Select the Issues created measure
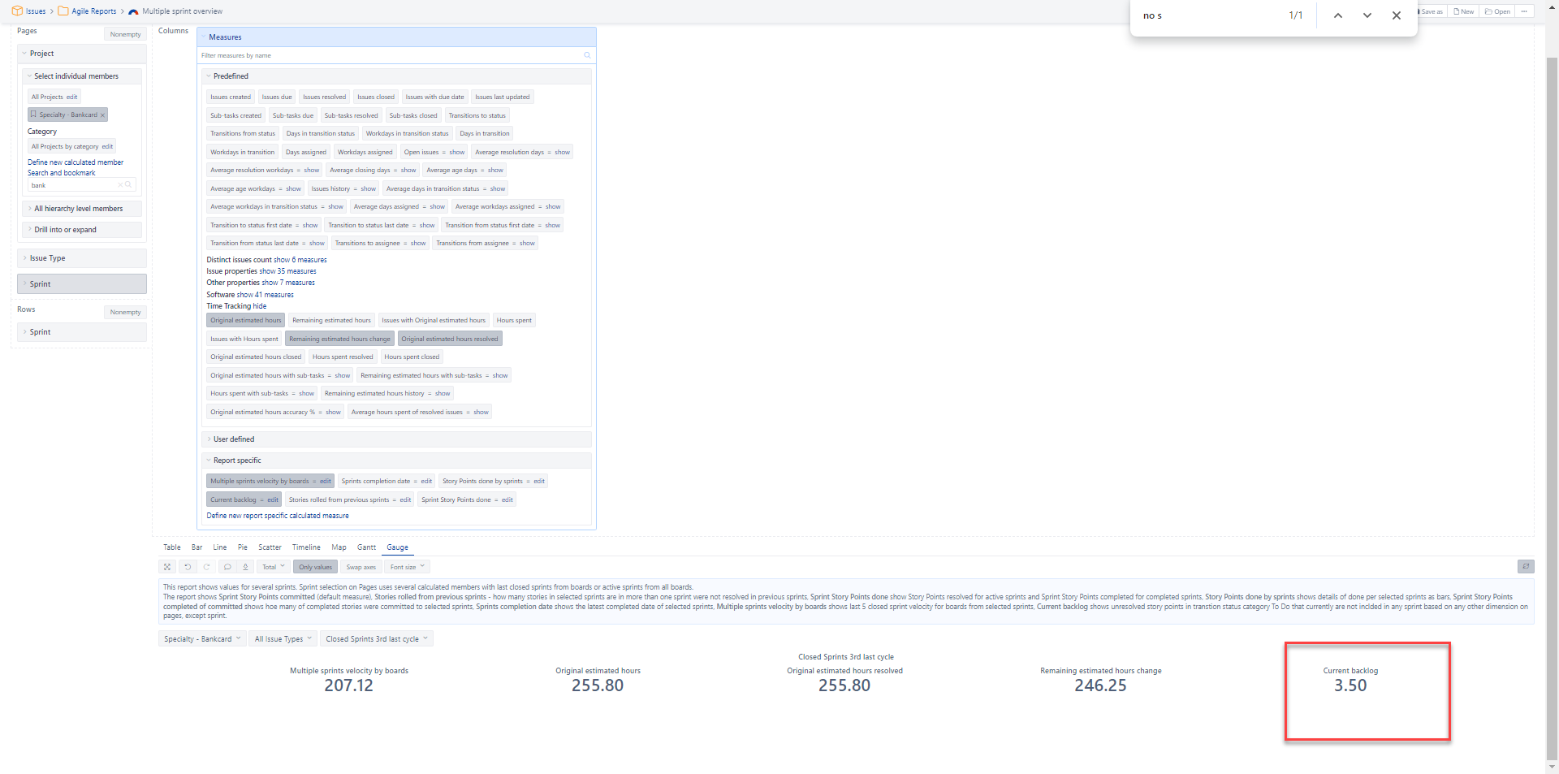Viewport: 1559px width, 774px height. pyautogui.click(x=231, y=97)
